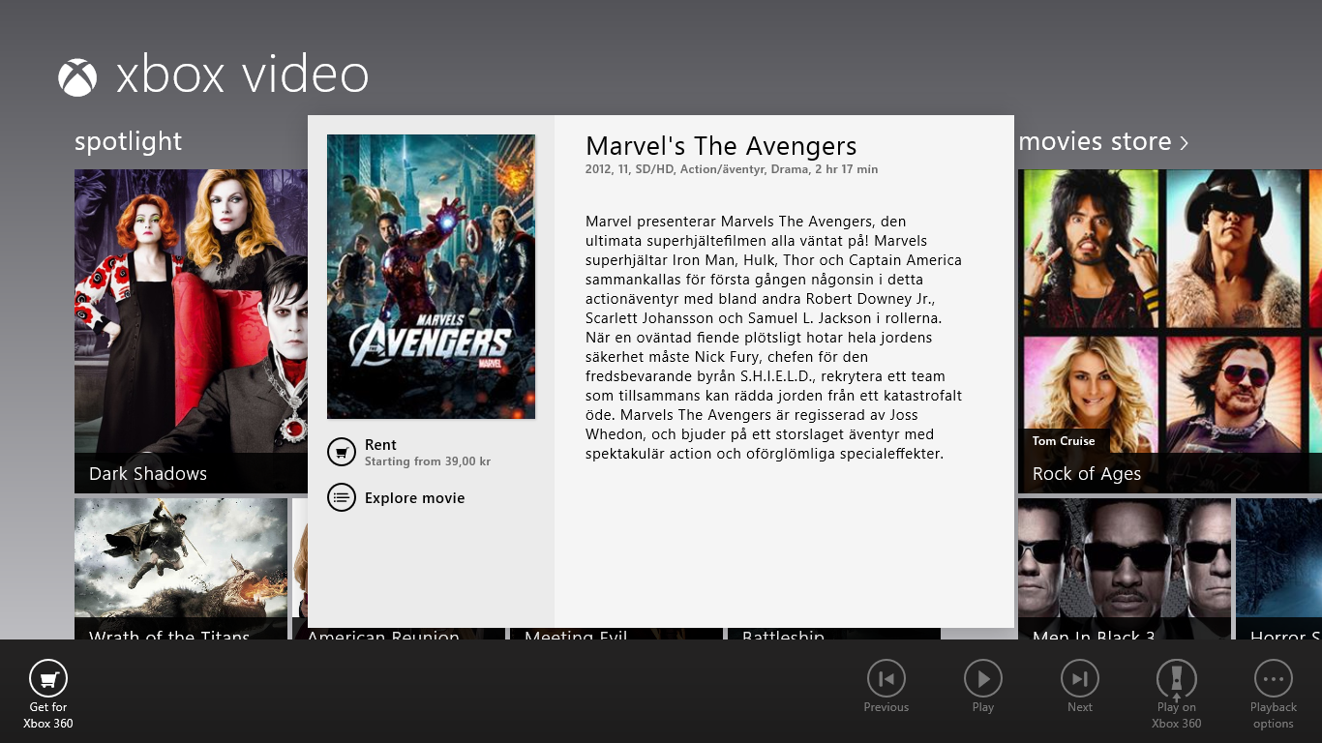Screen dimensions: 1322x743
Task: Expand movies store section via chevron
Action: coord(1184,143)
